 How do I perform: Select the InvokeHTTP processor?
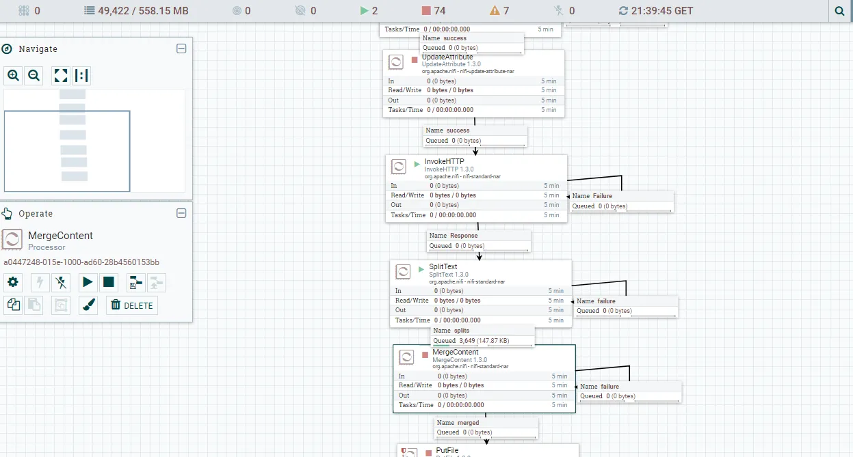click(477, 189)
